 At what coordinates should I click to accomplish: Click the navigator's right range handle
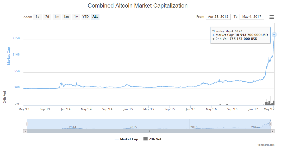click(271, 124)
